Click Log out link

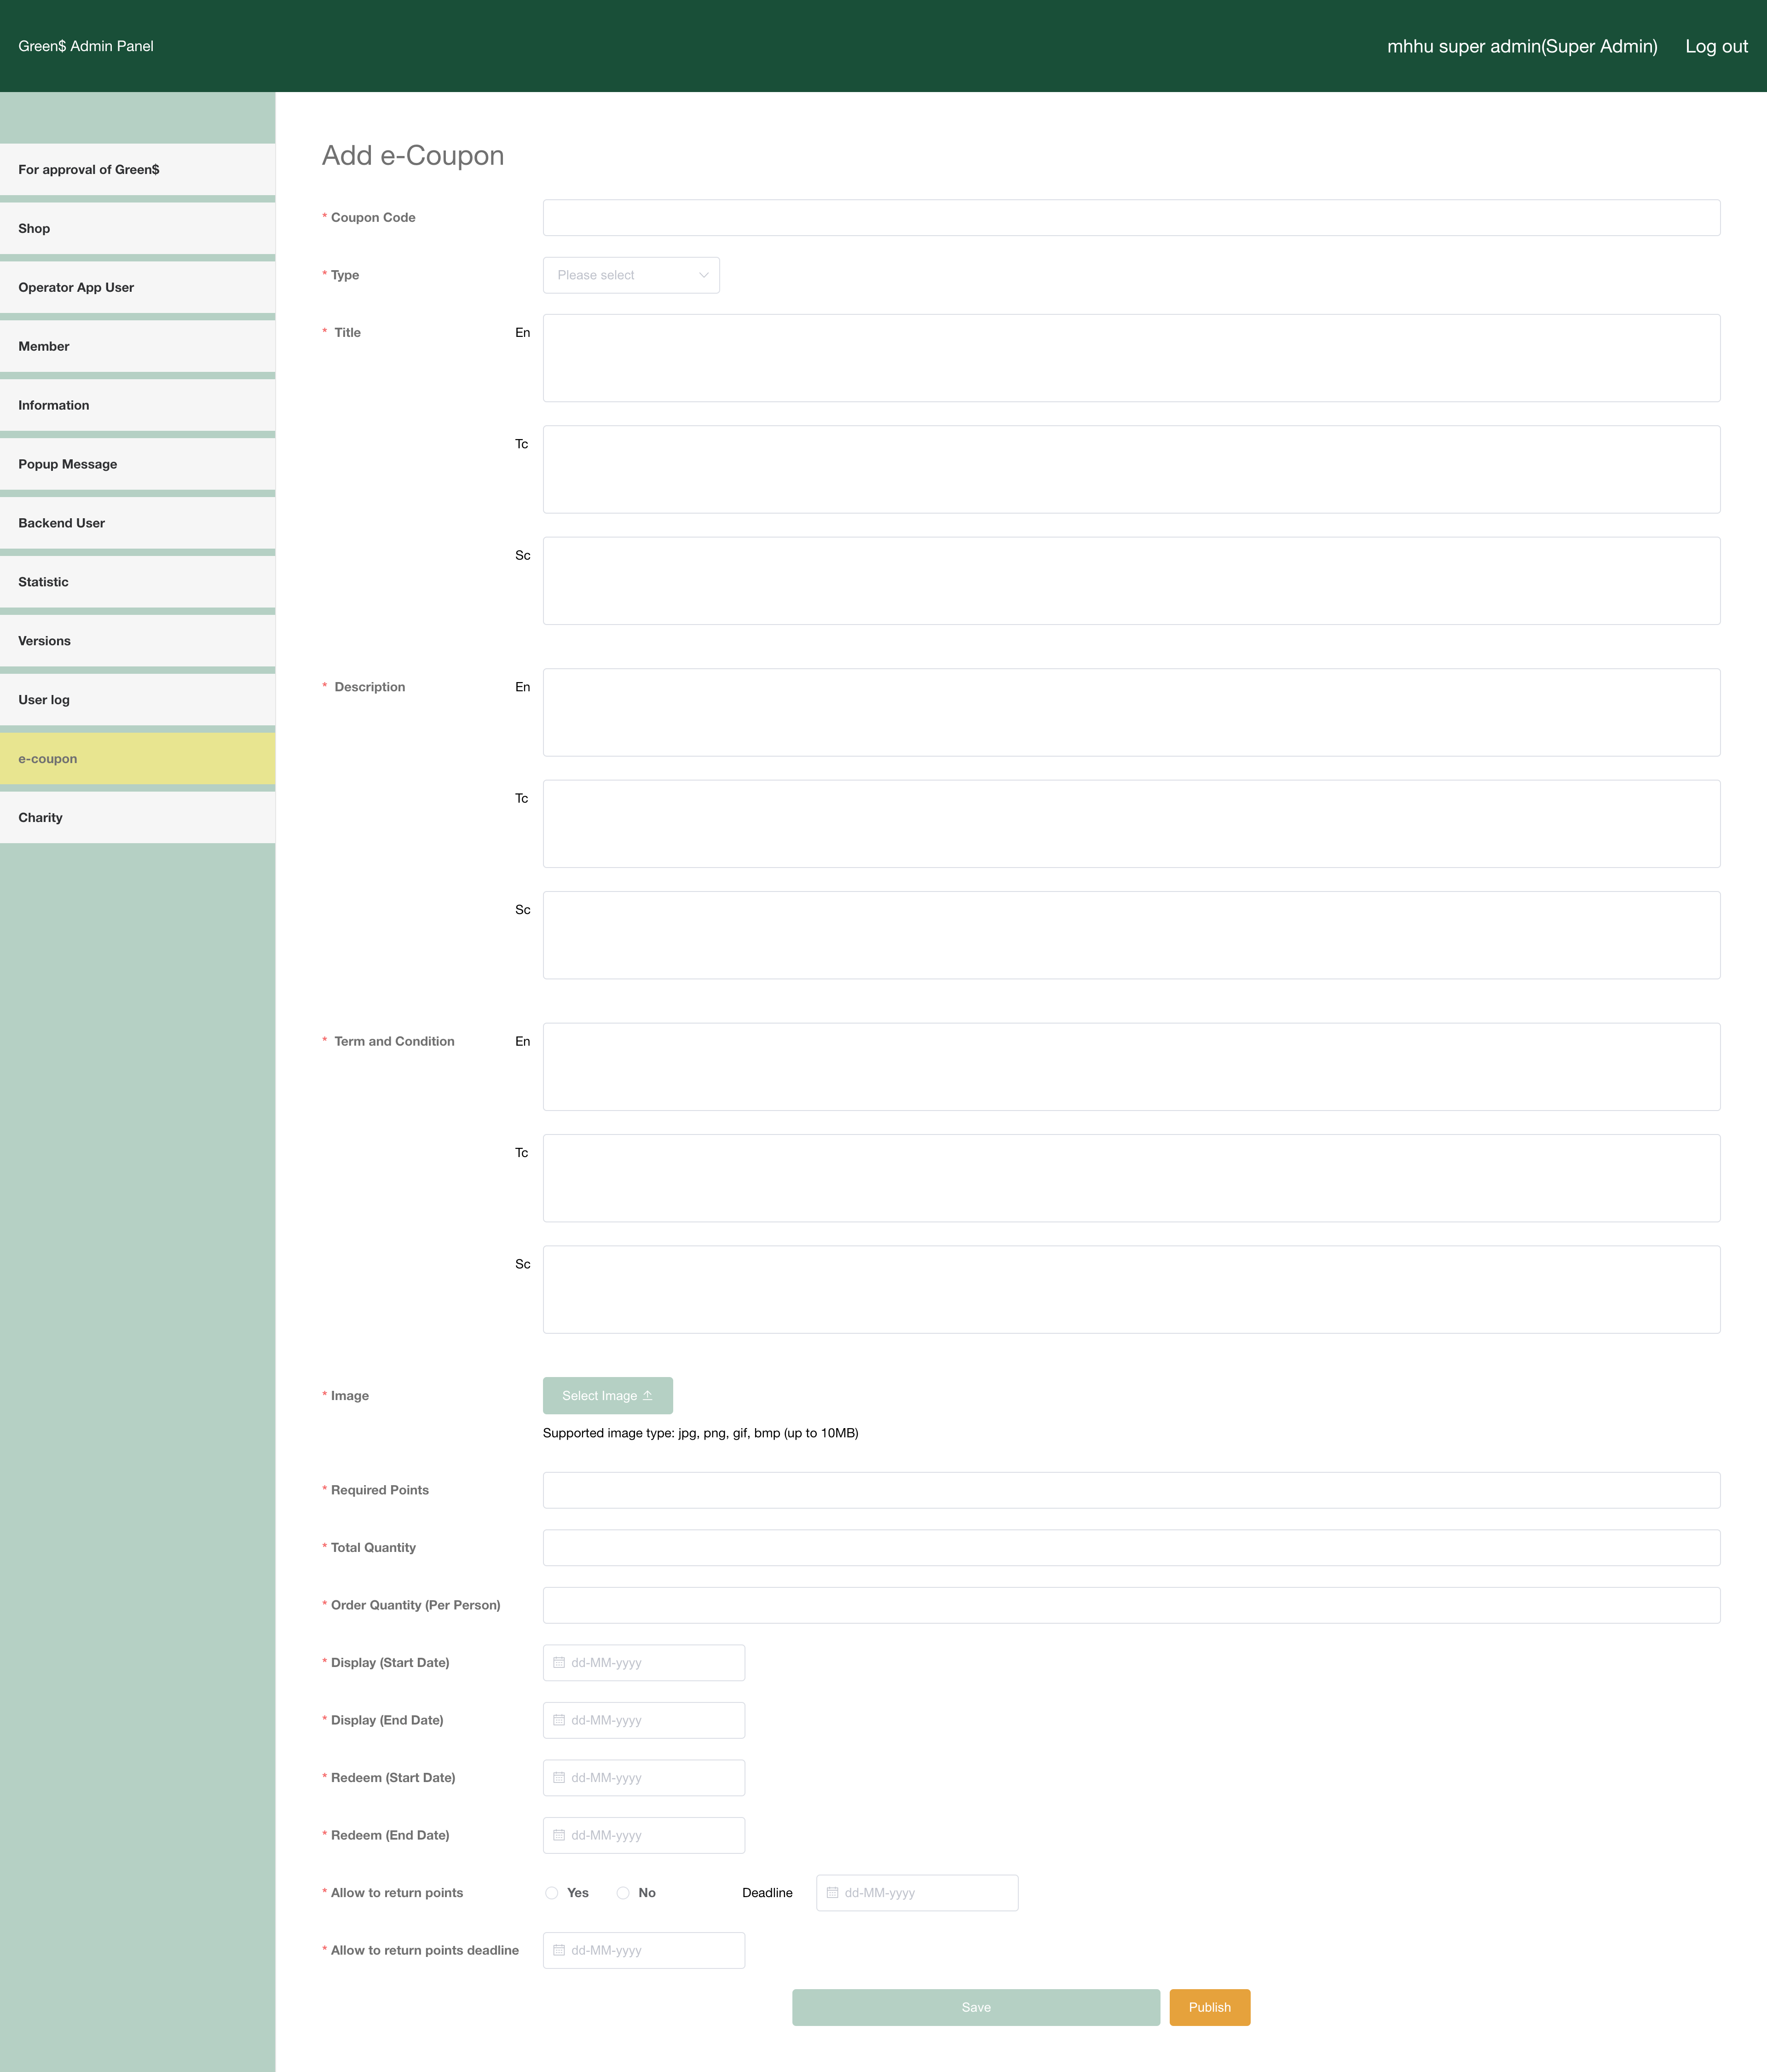pyautogui.click(x=1716, y=46)
